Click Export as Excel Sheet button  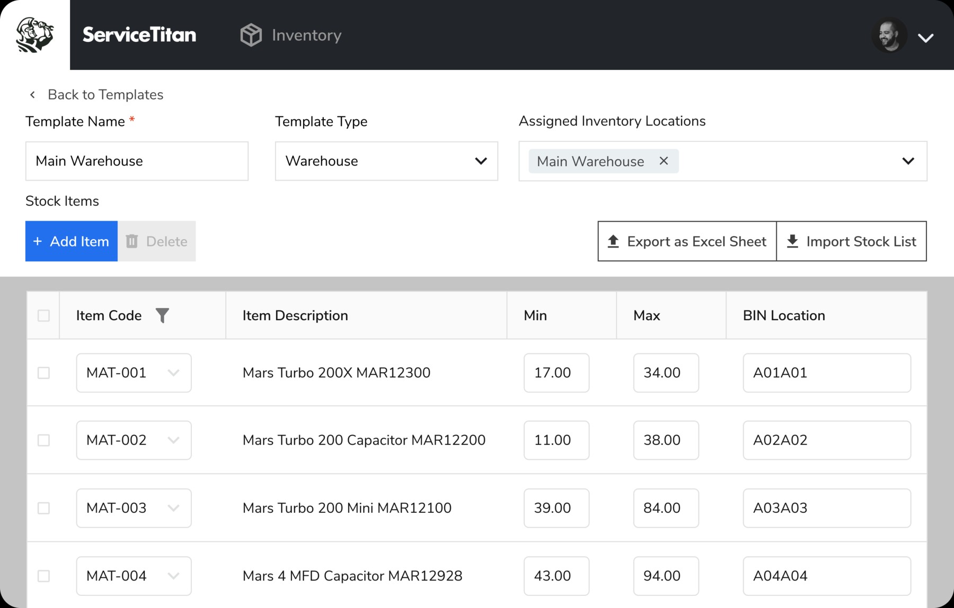(x=687, y=241)
